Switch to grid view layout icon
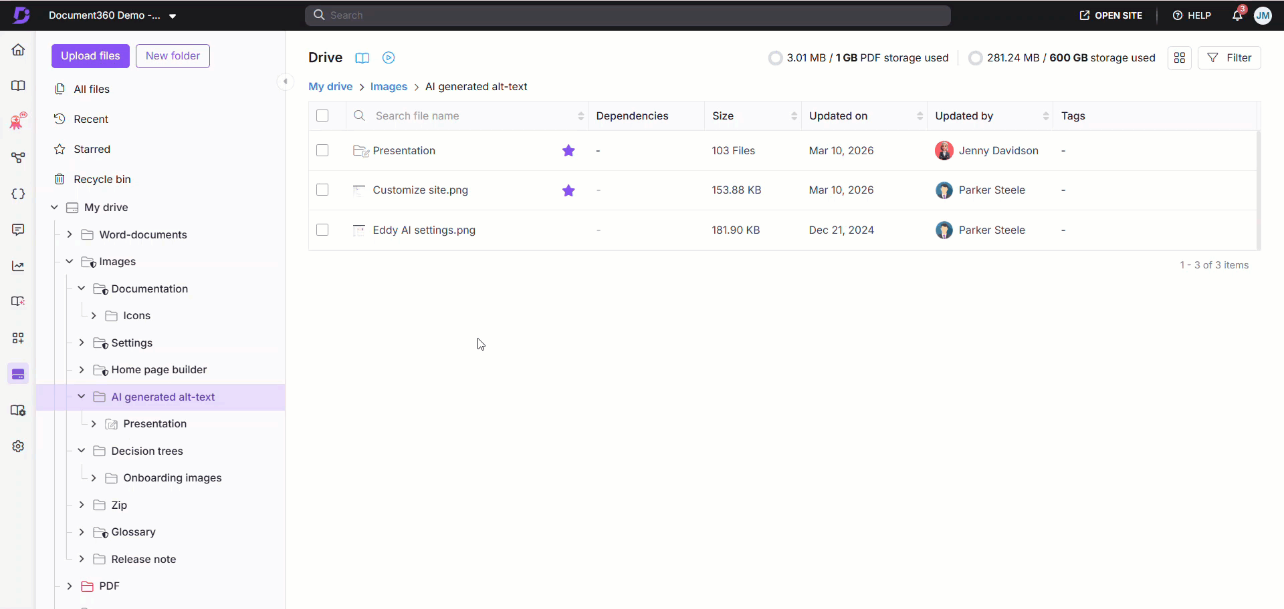1284x609 pixels. click(1179, 58)
